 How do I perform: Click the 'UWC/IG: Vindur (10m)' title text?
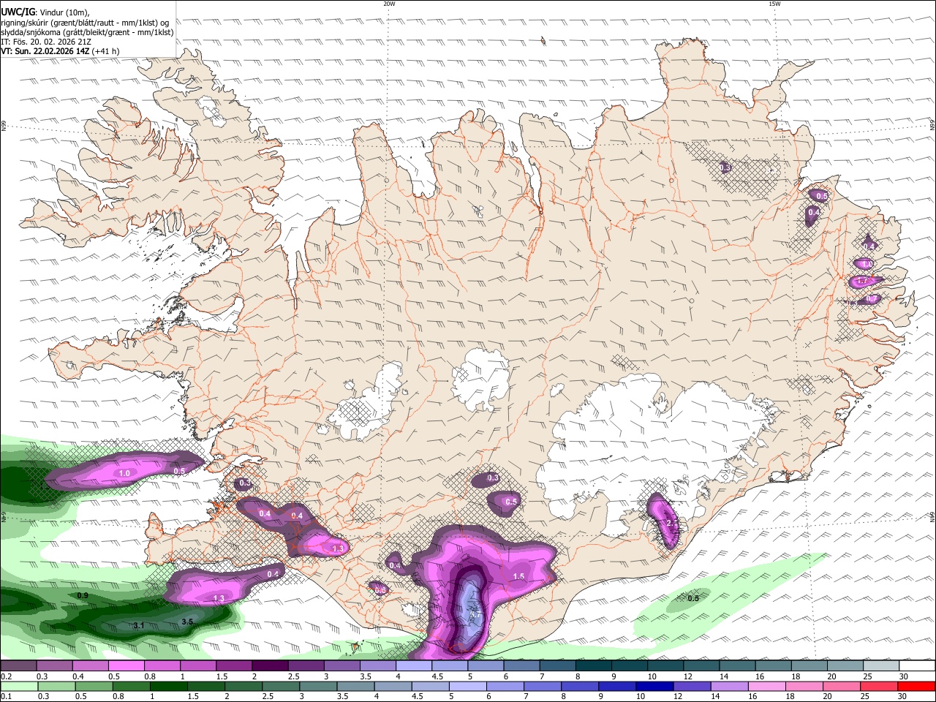tap(45, 12)
